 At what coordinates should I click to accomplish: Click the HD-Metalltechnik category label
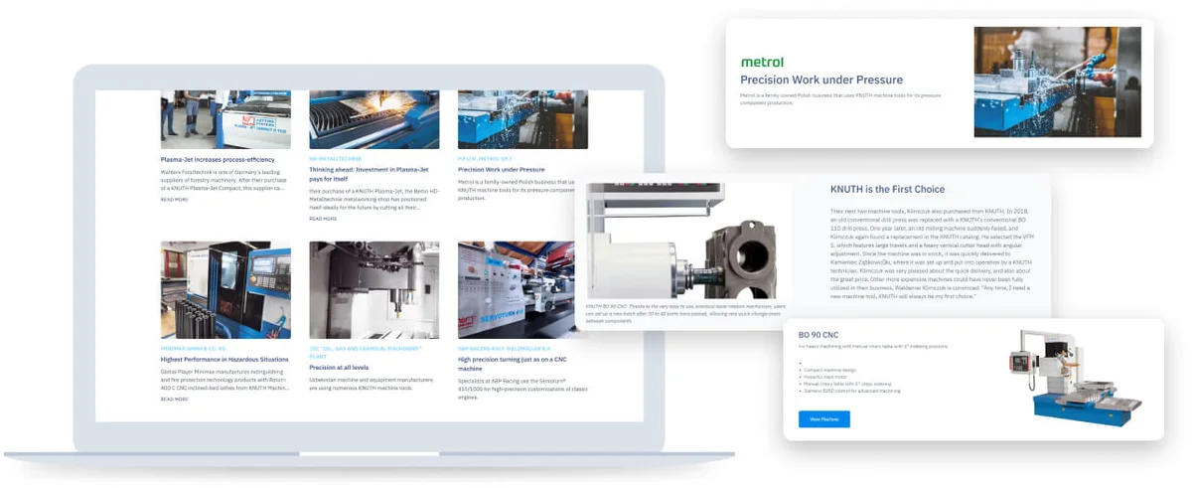coord(336,158)
